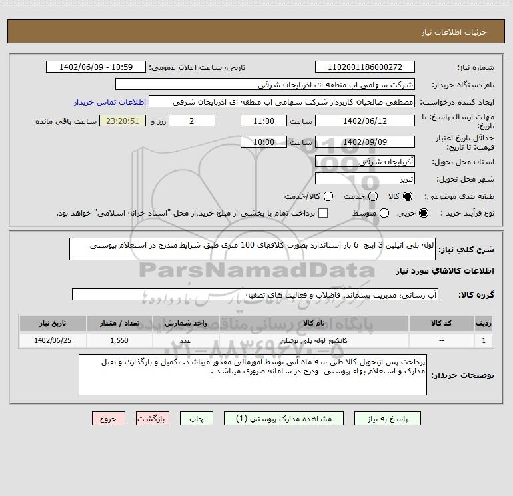Click the need number field 1102001186000272
The image size is (513, 496).
coord(365,67)
